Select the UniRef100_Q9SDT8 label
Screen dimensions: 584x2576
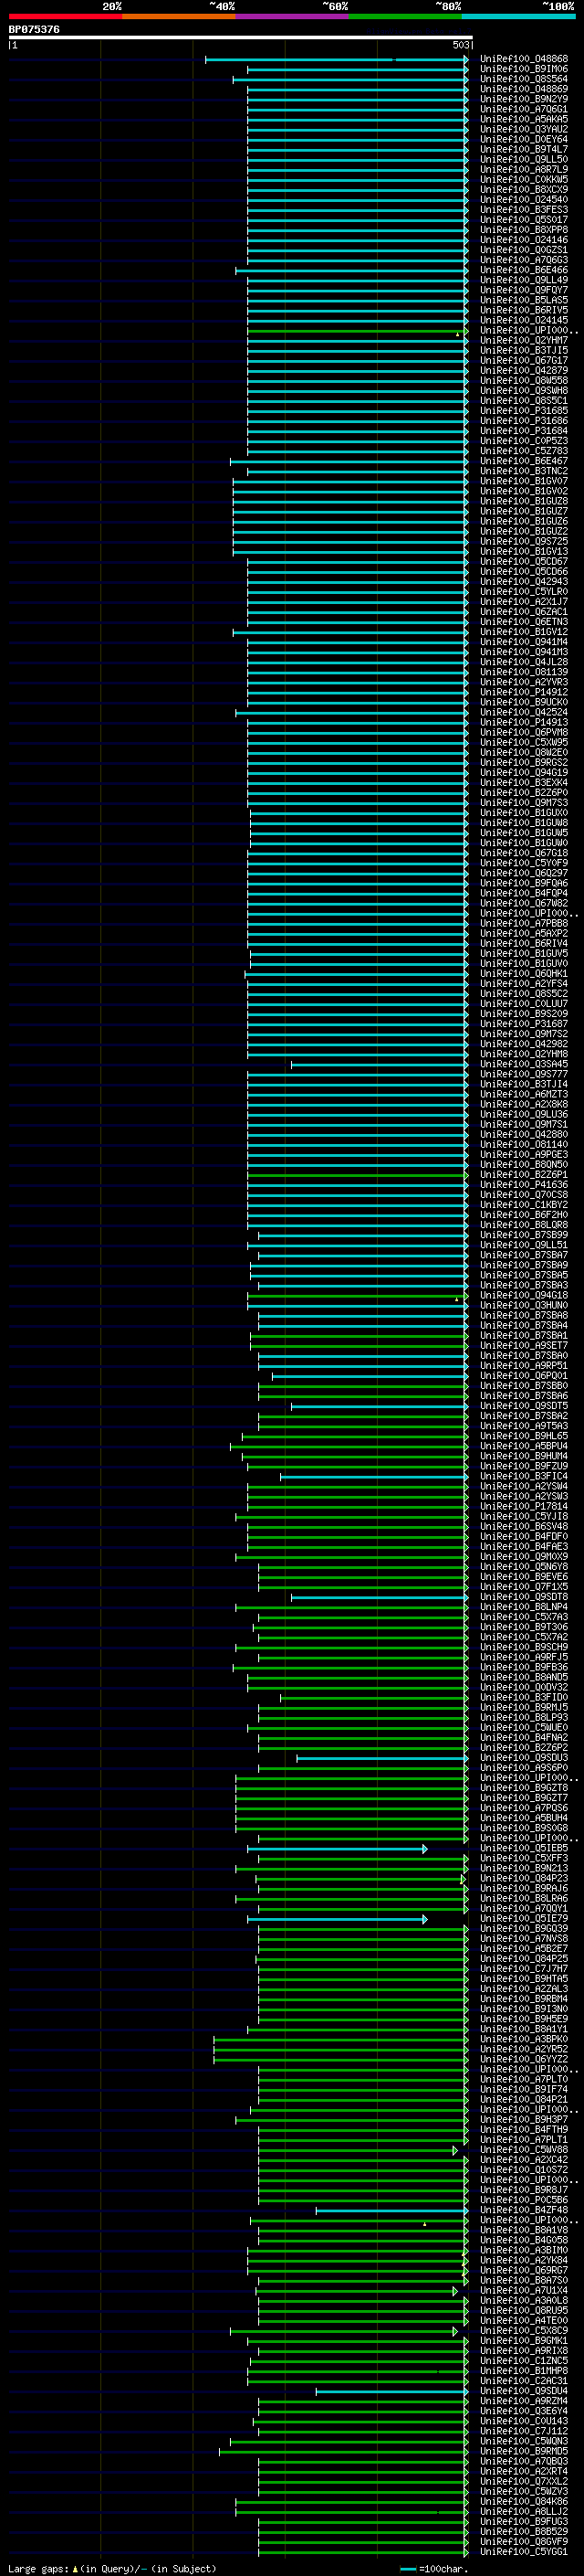coord(523,1597)
